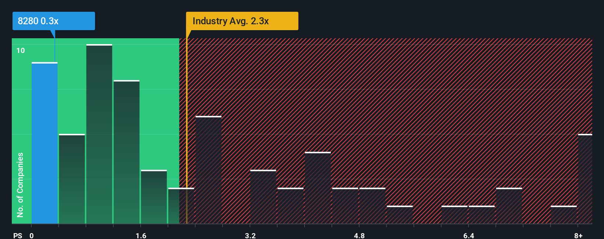This screenshot has height=239, width=604.
Task: Click the '1.6' x-axis tick label
Action: pyautogui.click(x=141, y=235)
